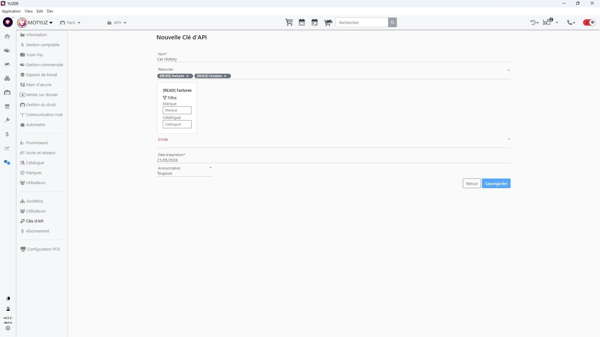Click the Sauvegarder button
Image resolution: width=600 pixels, height=337 pixels.
click(496, 184)
